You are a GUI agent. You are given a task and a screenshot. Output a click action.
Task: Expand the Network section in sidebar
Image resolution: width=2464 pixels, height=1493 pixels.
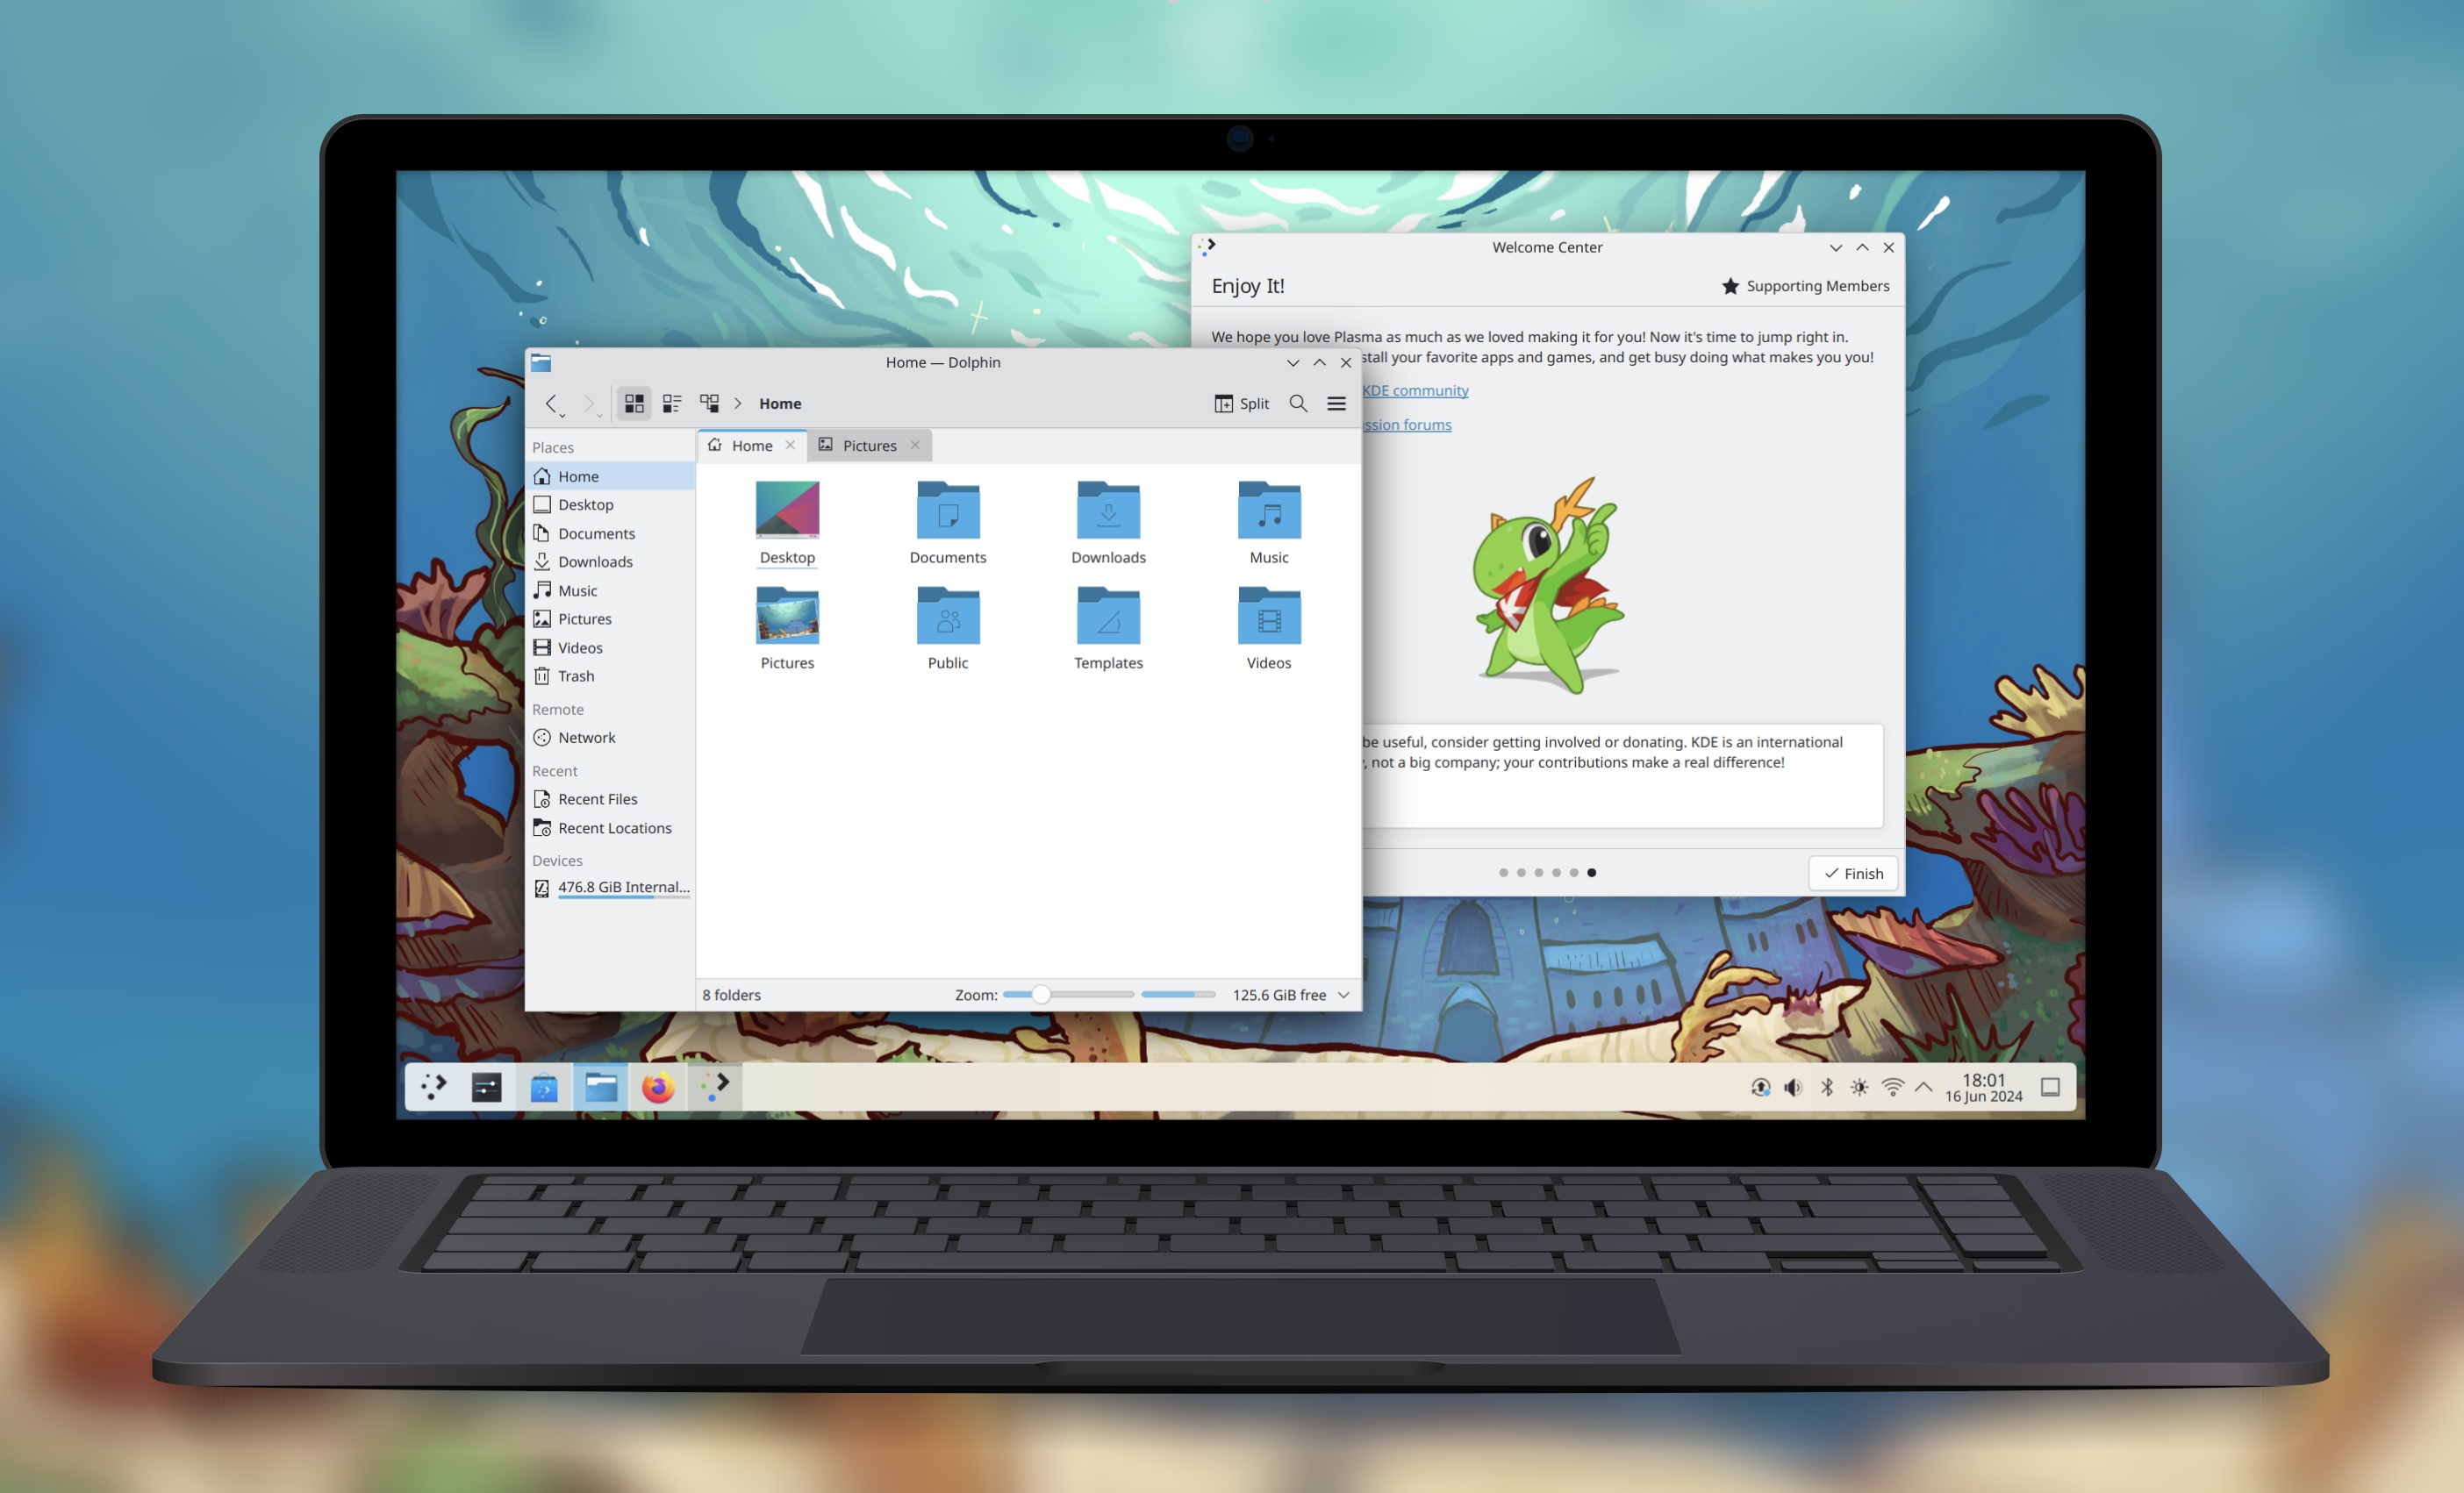[x=588, y=735]
